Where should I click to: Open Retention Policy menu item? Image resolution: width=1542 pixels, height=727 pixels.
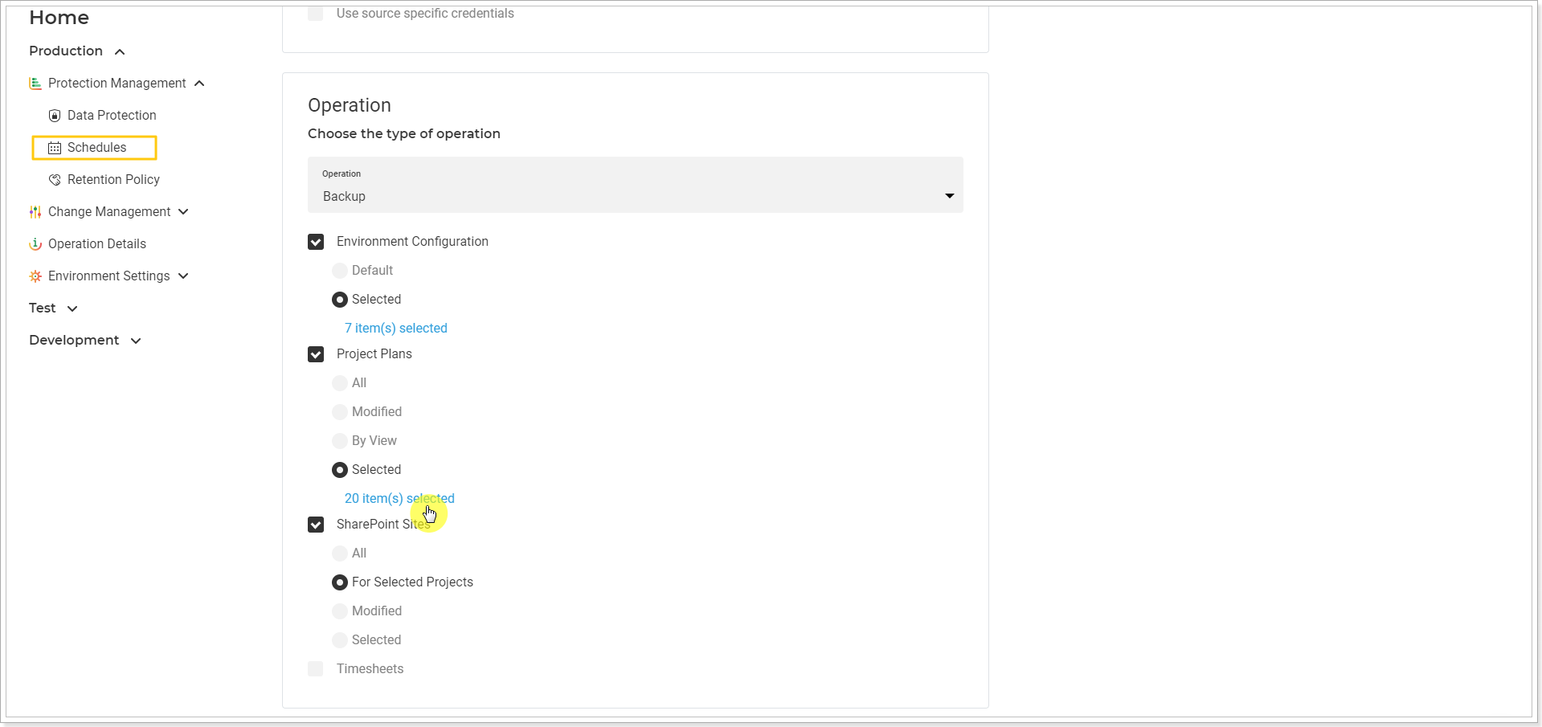pos(113,180)
